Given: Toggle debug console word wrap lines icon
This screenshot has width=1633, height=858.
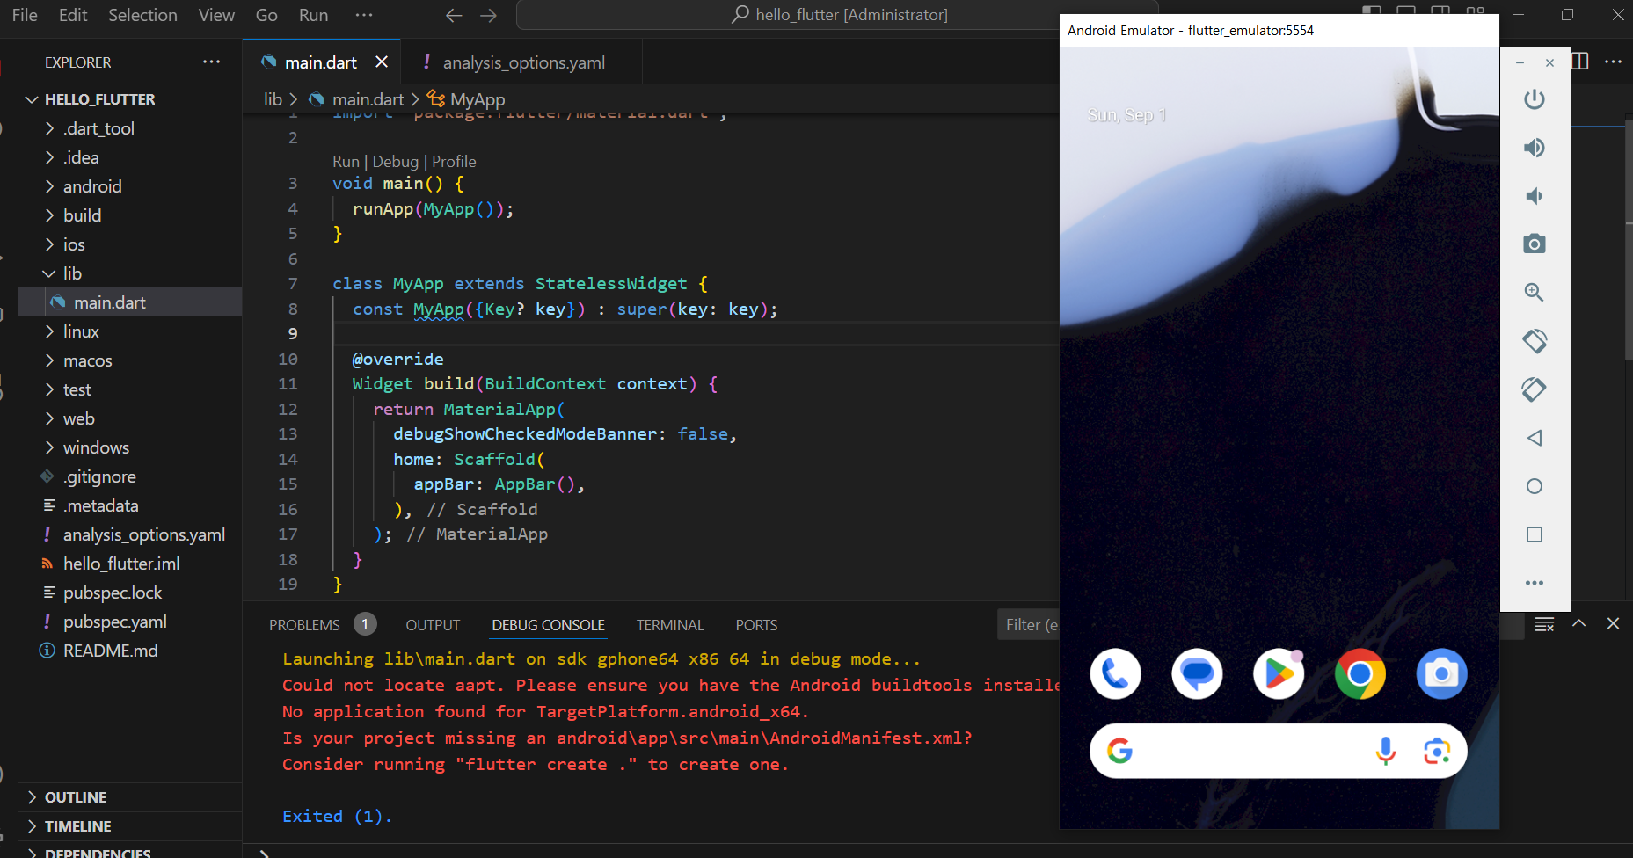Looking at the screenshot, I should (1544, 624).
